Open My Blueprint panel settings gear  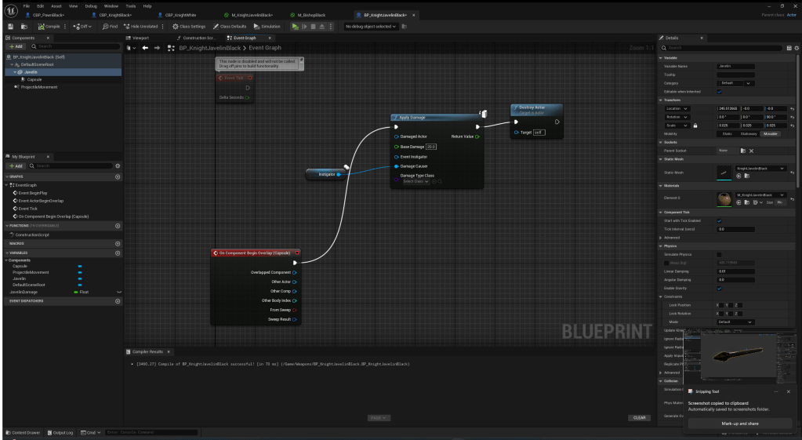tap(117, 166)
